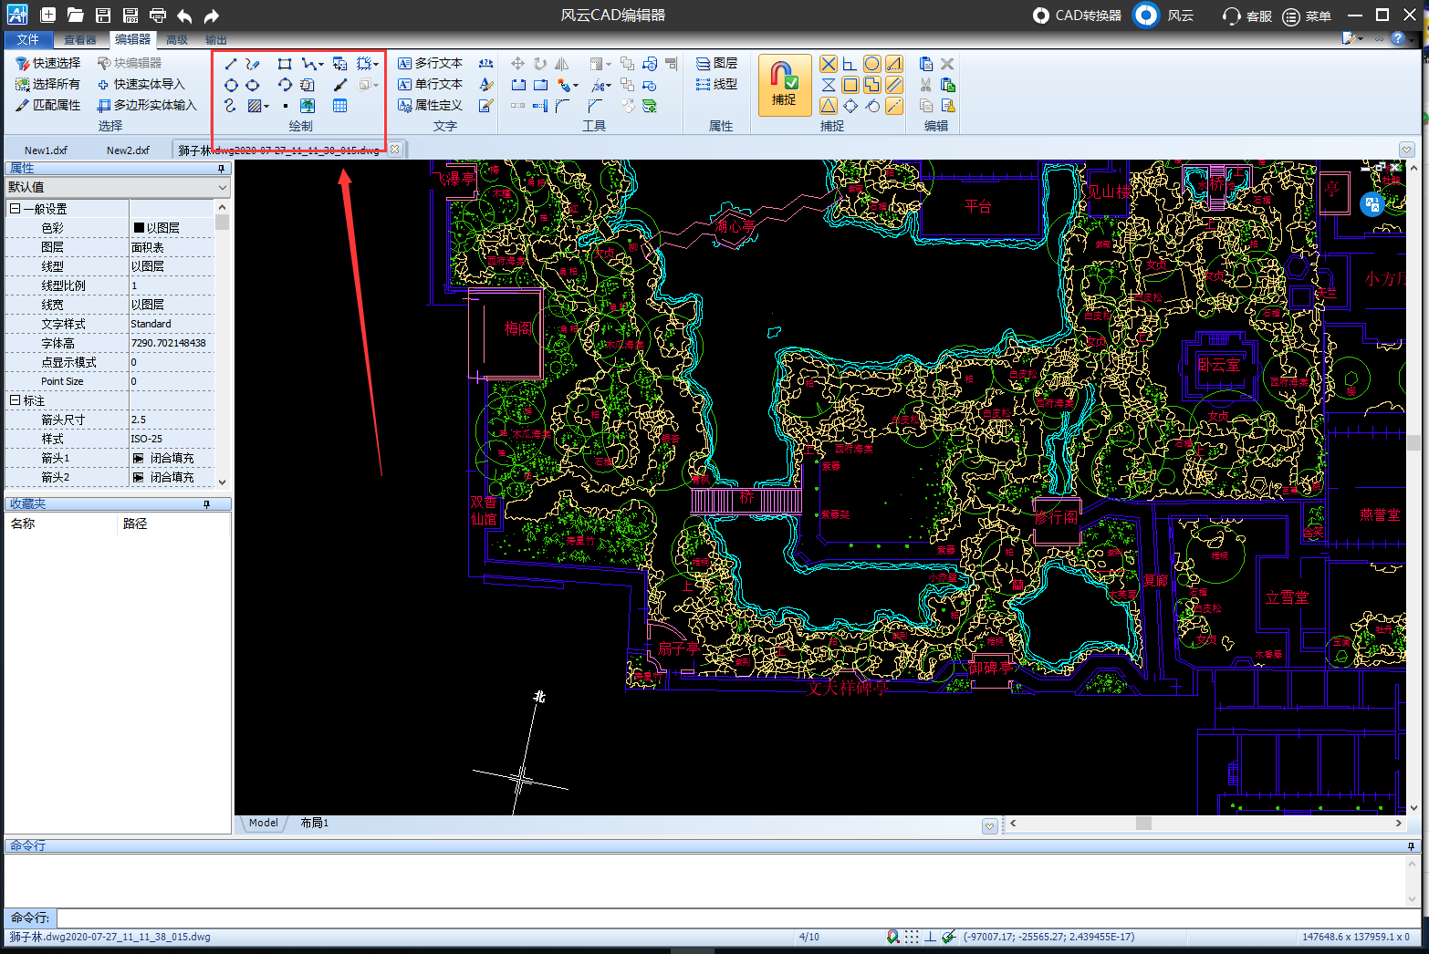Collapse the 一般设置 property group
1429x954 pixels.
coord(15,209)
